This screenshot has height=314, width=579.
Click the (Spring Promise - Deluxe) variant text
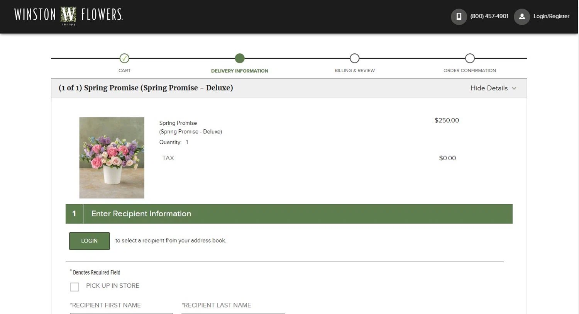(191, 132)
